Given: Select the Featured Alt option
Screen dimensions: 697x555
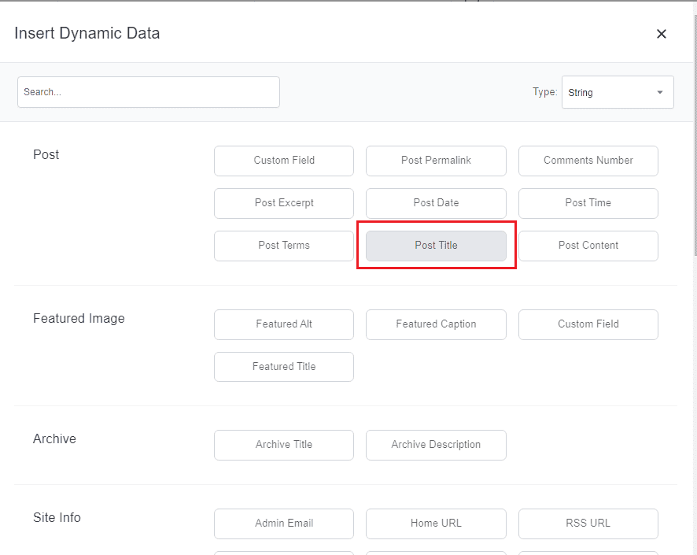Looking at the screenshot, I should pos(284,324).
